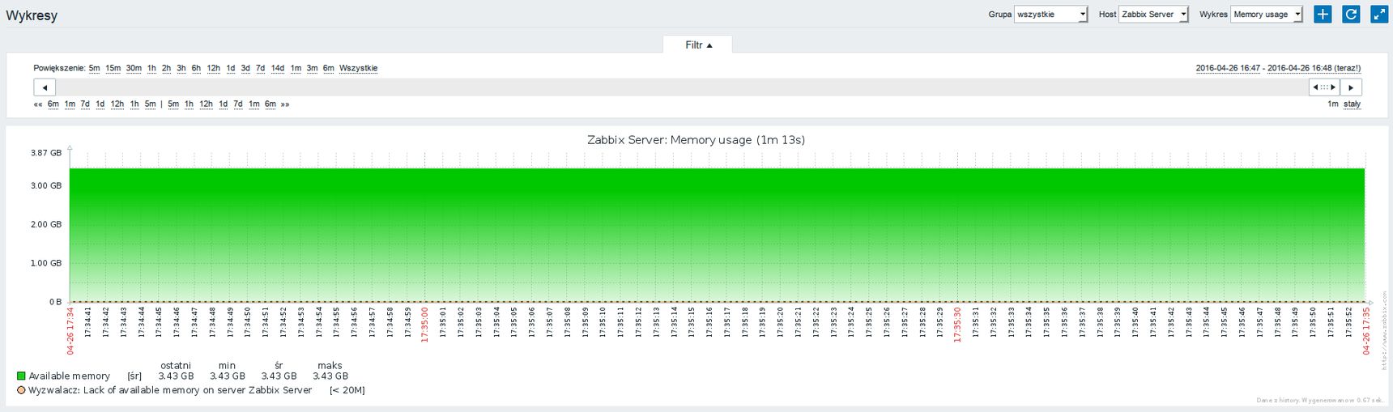Select 14d zoom period

click(x=278, y=68)
